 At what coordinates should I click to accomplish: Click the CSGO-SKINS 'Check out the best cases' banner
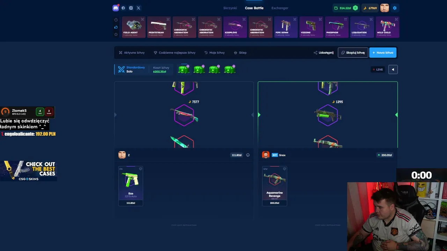29,171
